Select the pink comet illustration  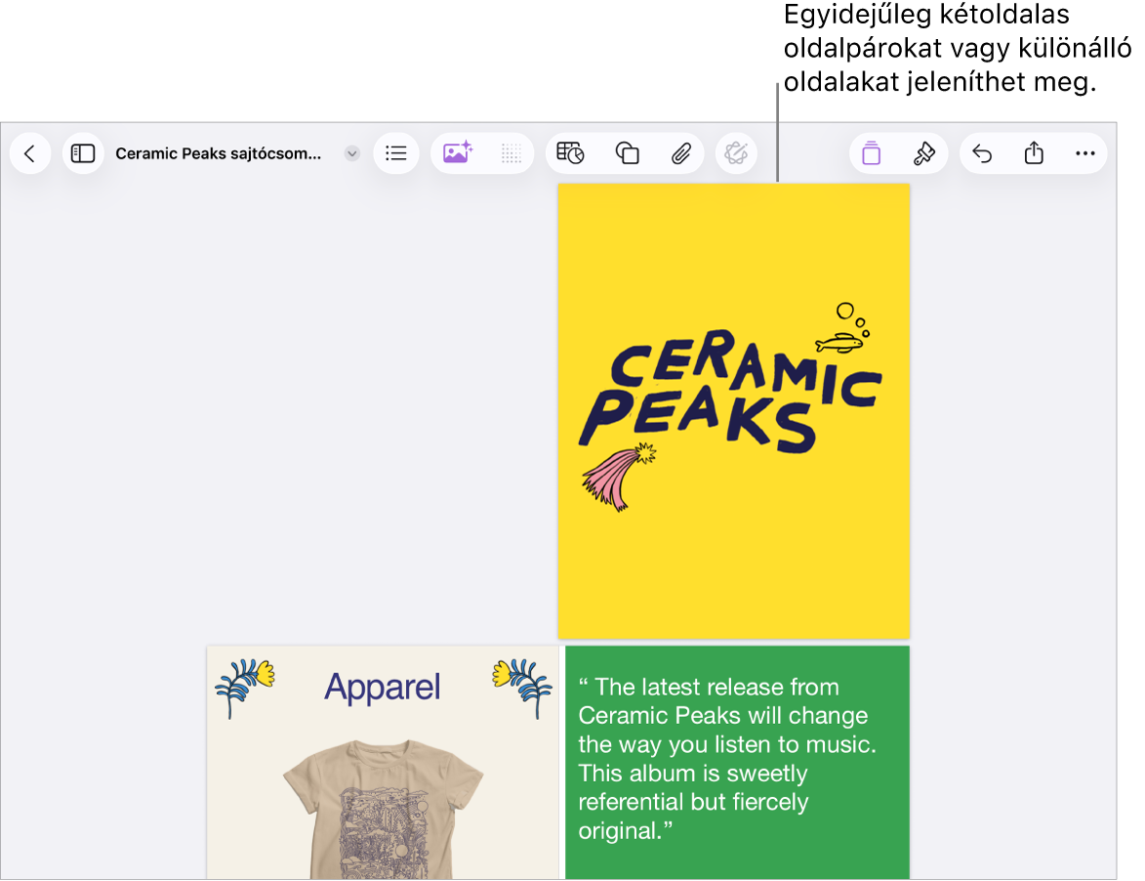[x=619, y=477]
